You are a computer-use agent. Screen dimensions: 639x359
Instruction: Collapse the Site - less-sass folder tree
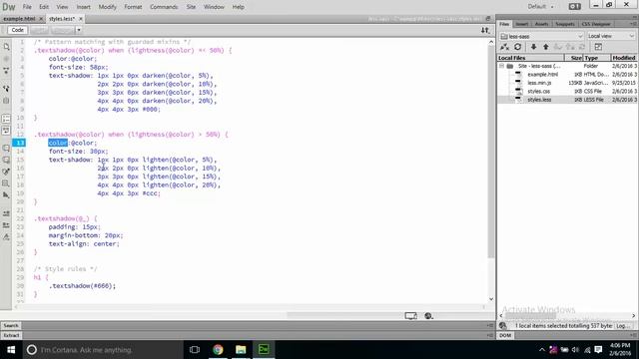coord(501,66)
